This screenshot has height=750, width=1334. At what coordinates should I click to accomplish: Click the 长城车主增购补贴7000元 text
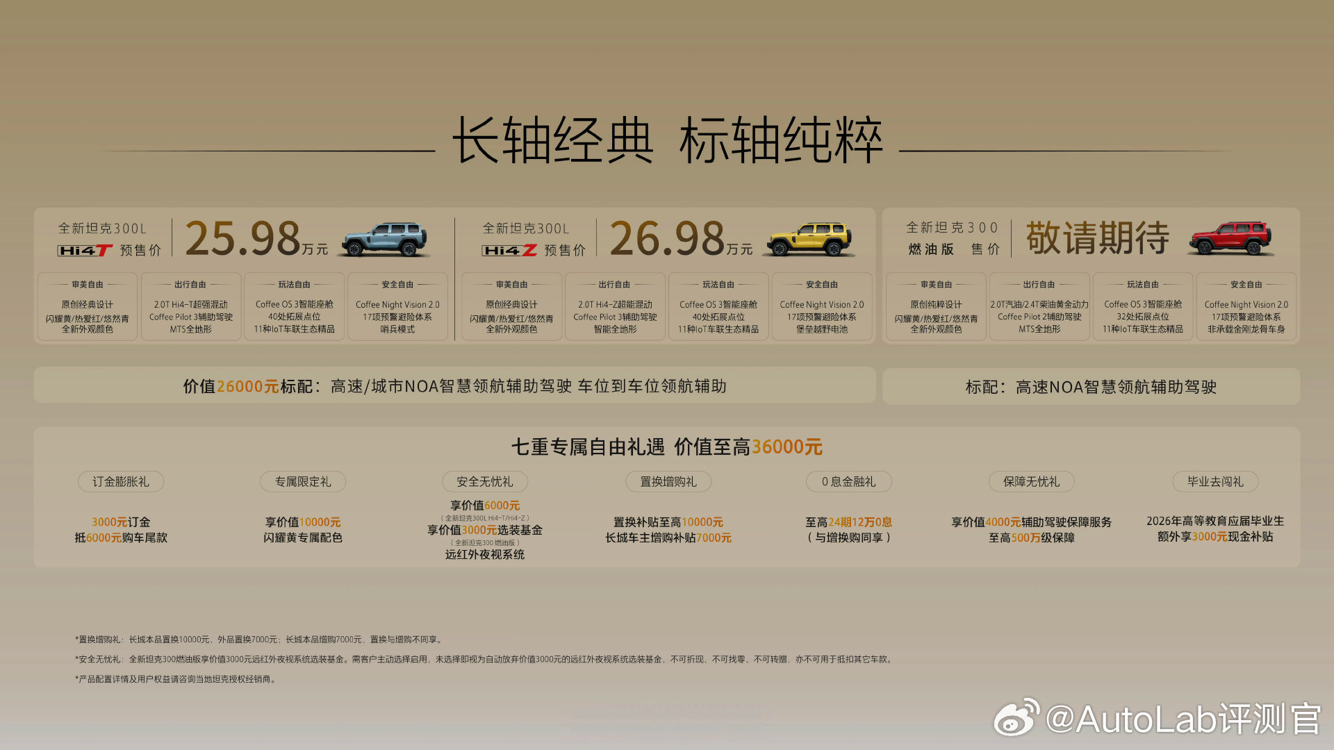pyautogui.click(x=668, y=538)
